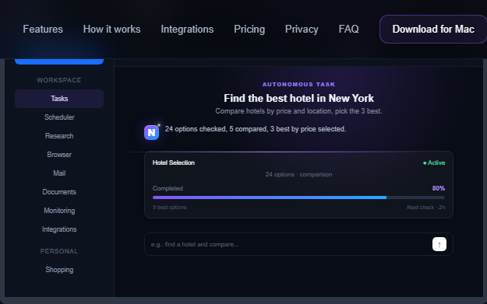
Task: Open Browser in the sidebar
Action: 59,154
